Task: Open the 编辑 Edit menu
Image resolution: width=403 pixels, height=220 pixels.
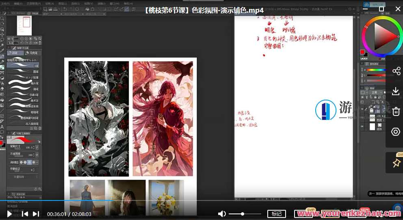Action: (18, 4)
